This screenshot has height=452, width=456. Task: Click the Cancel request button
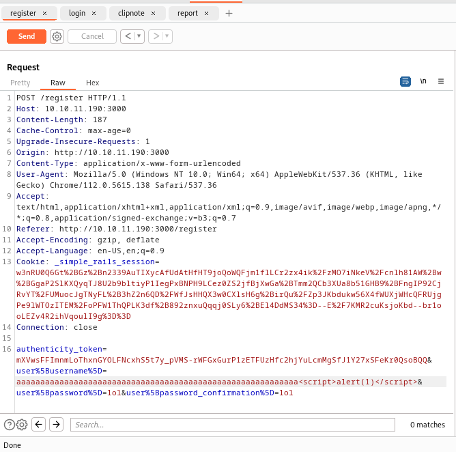tap(91, 36)
